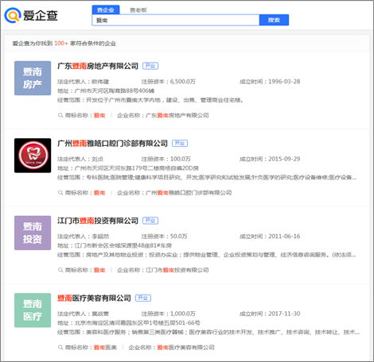The image size is (374, 362).
Task: Click address 北京市海淀区清河嘉园东区甲1号楼
Action: [x=138, y=323]
